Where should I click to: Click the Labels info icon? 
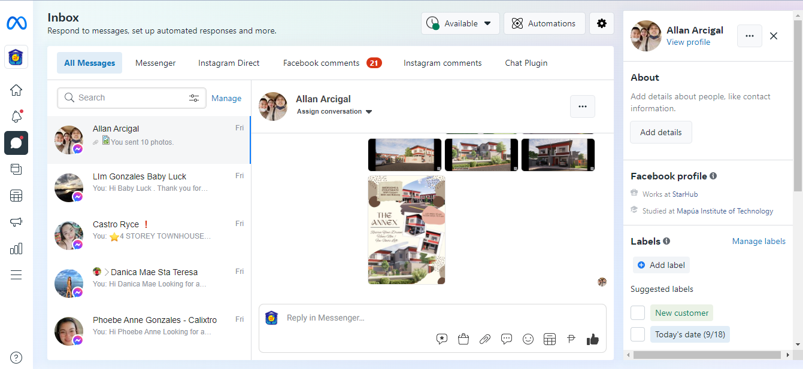click(x=666, y=241)
